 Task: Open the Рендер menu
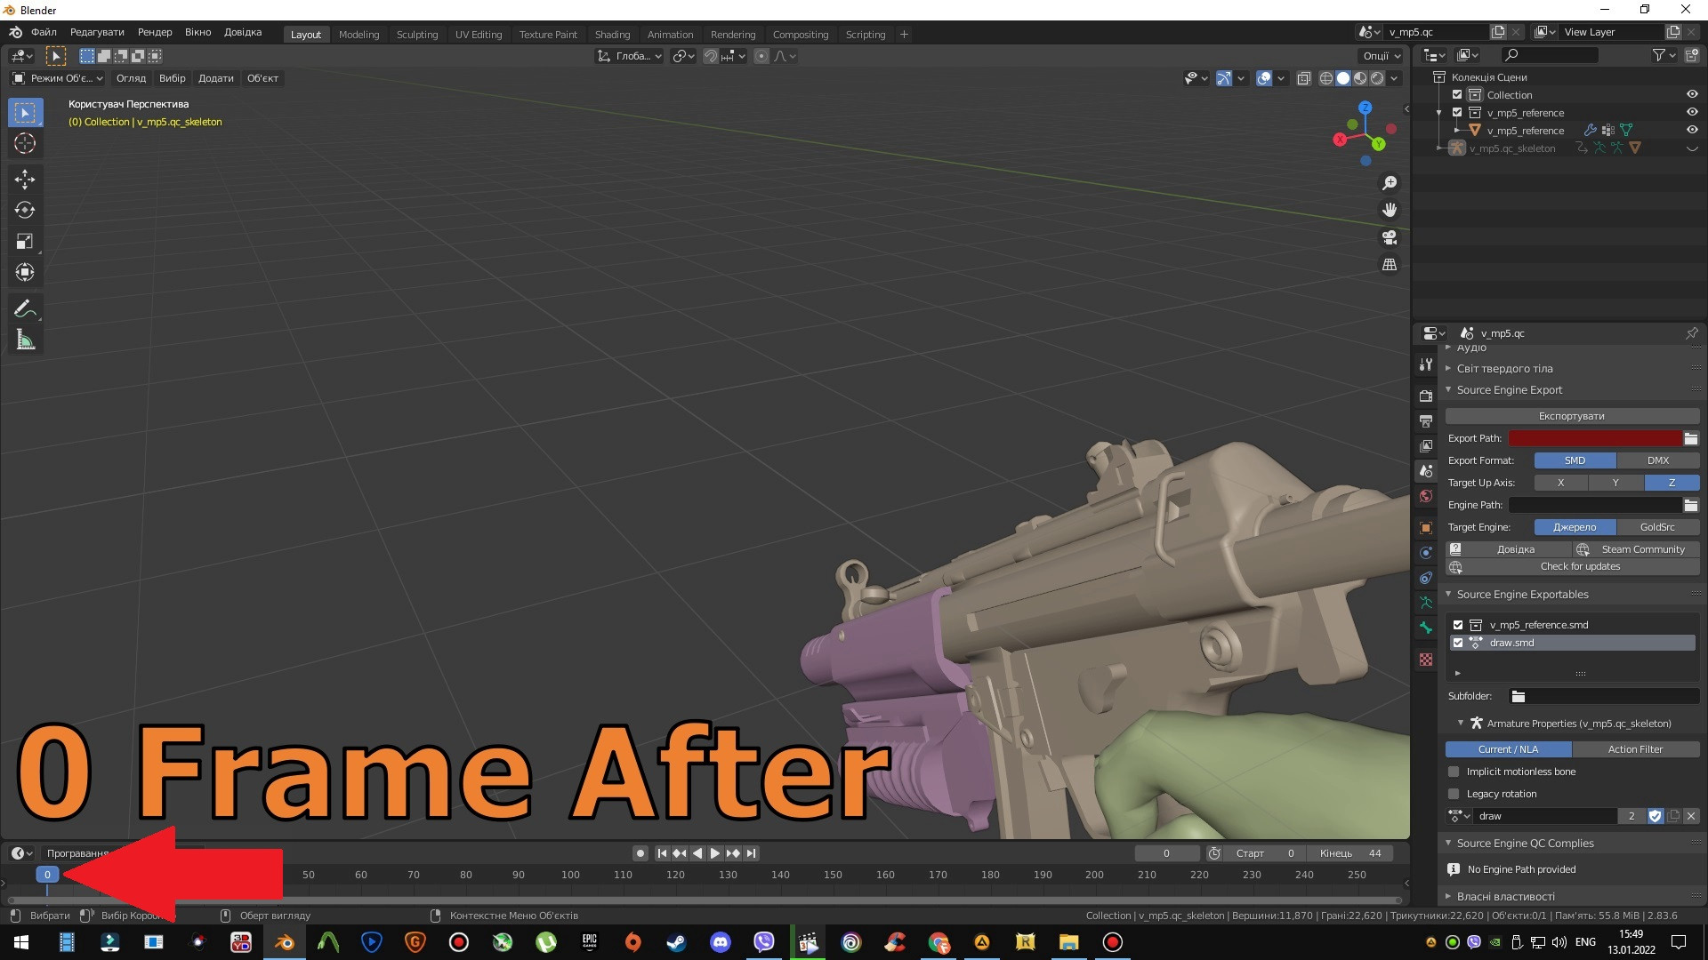tap(154, 32)
